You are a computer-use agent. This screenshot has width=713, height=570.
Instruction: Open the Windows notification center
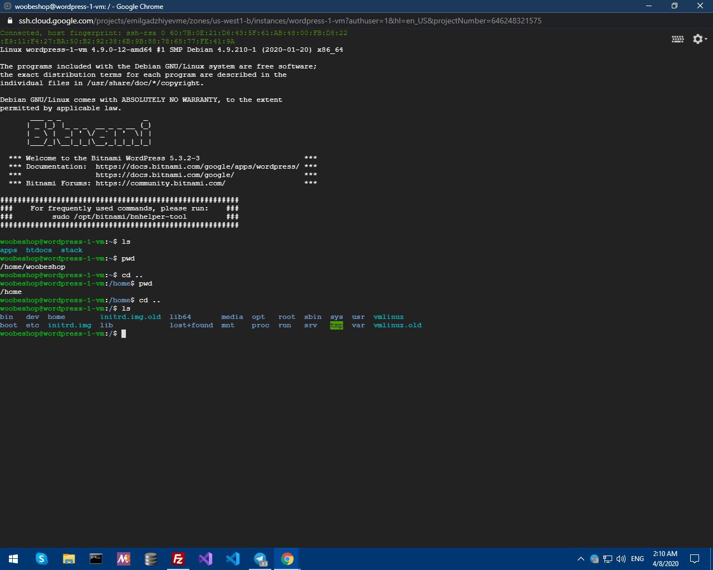pyautogui.click(x=695, y=559)
